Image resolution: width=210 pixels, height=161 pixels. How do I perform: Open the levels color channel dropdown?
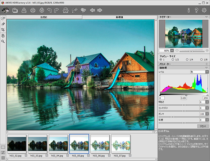(x=207, y=72)
